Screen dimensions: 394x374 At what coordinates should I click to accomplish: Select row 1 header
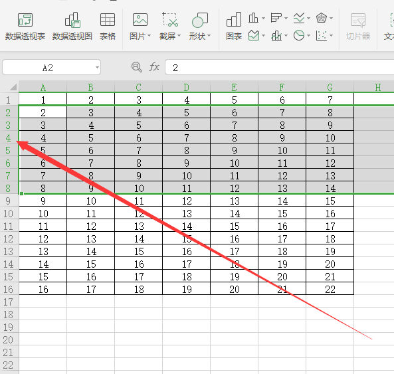pyautogui.click(x=9, y=100)
